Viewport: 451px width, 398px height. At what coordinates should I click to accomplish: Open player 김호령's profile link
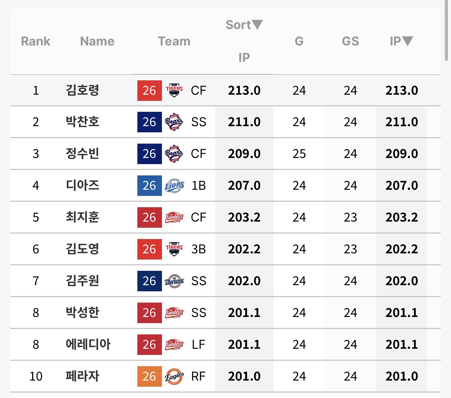[82, 90]
